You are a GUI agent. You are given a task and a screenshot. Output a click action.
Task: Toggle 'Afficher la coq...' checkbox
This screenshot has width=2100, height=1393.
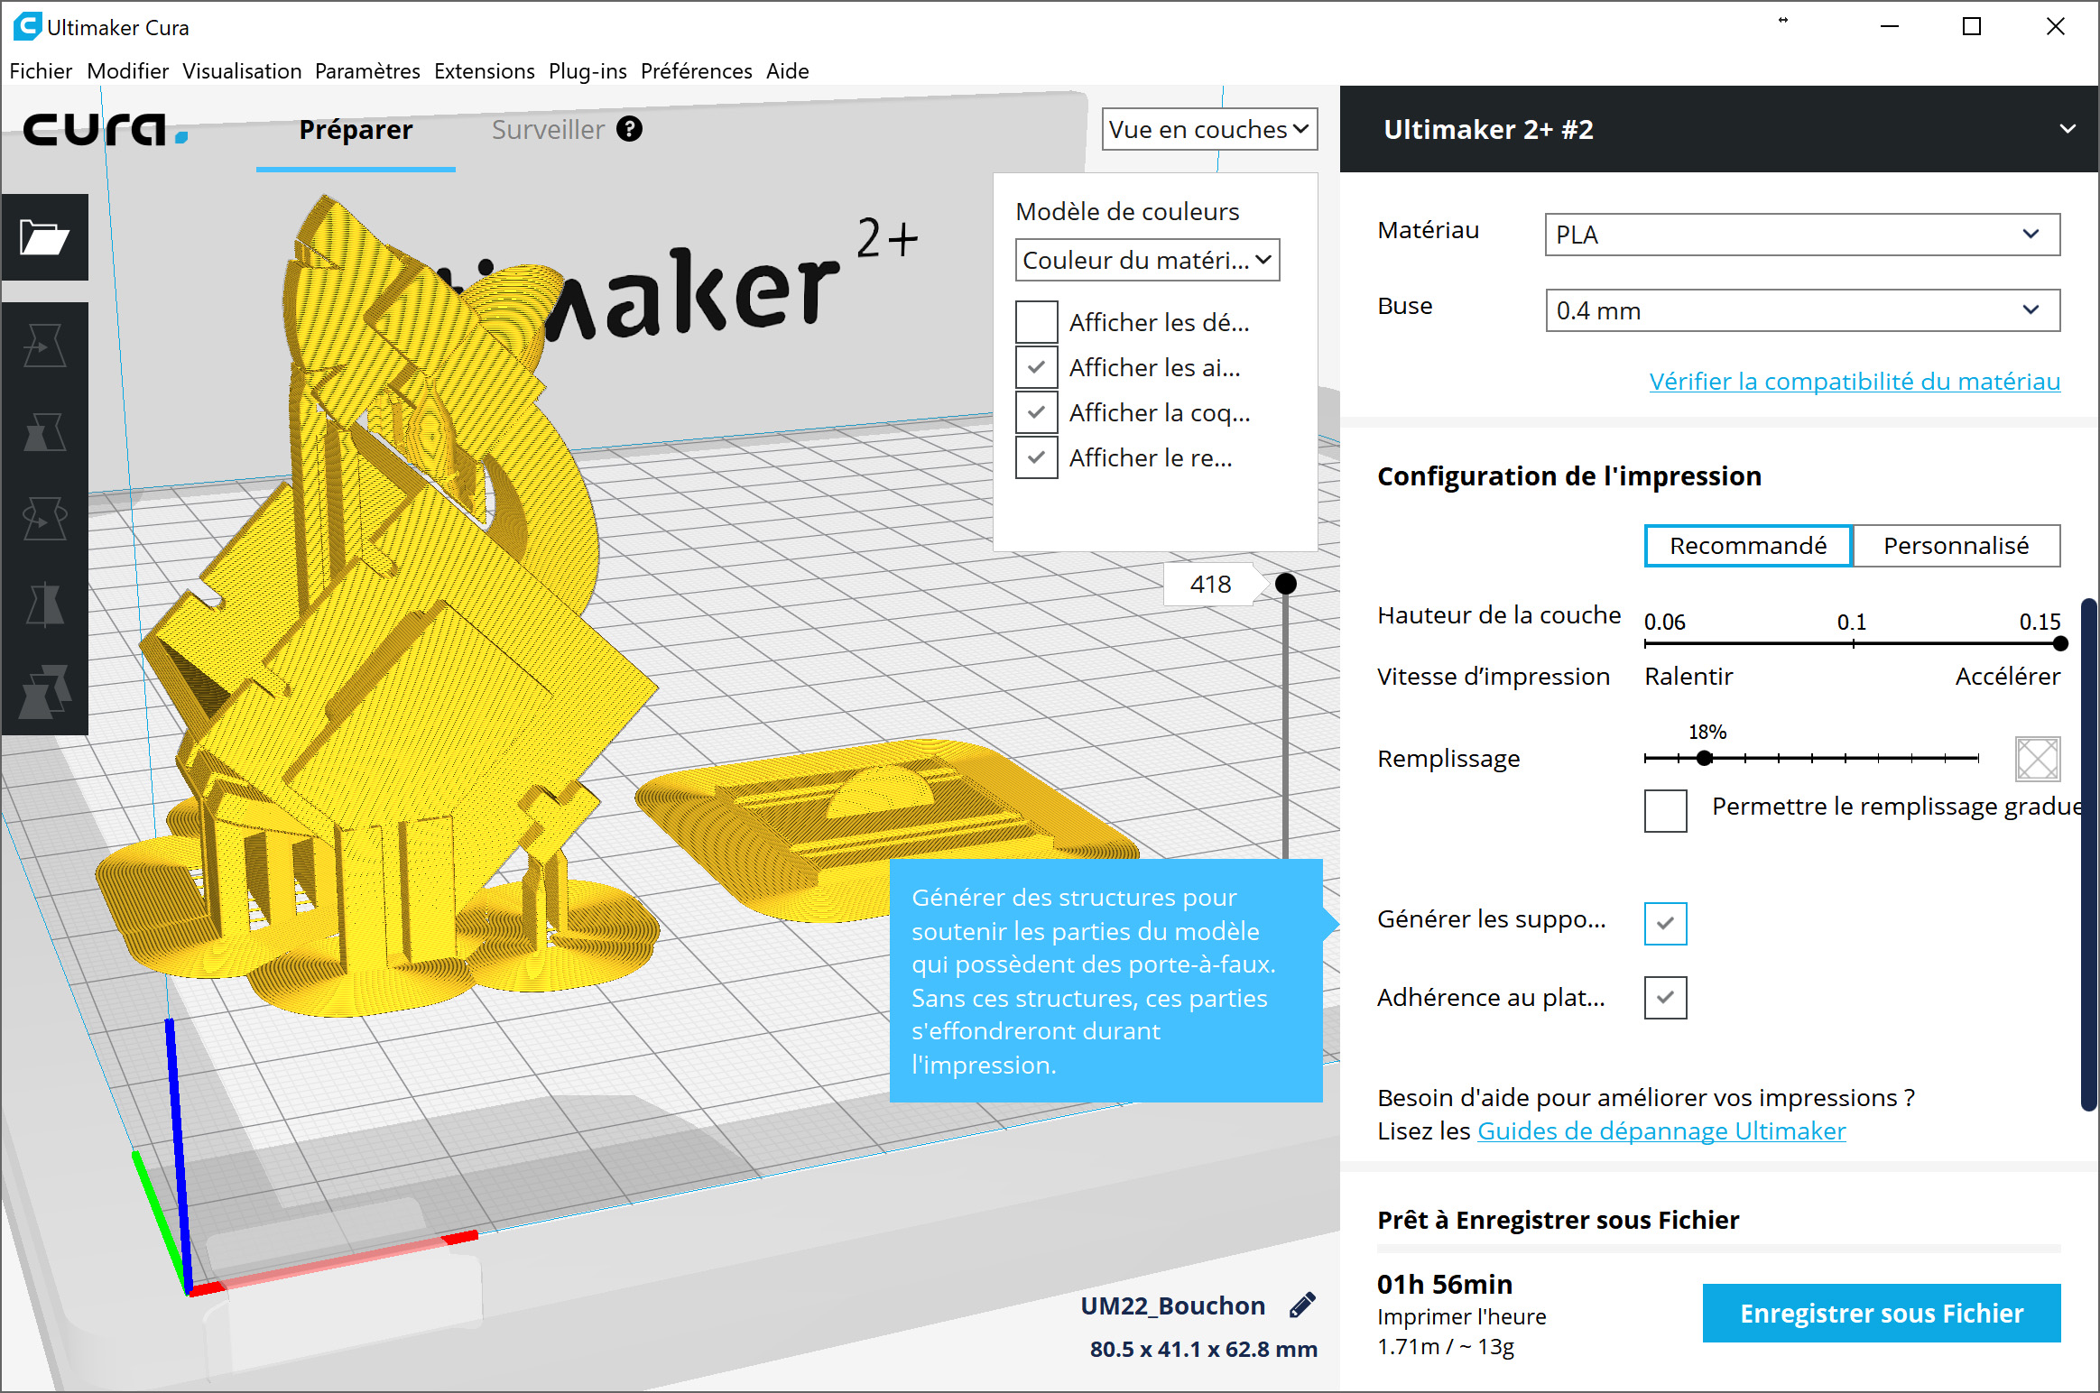coord(1036,412)
